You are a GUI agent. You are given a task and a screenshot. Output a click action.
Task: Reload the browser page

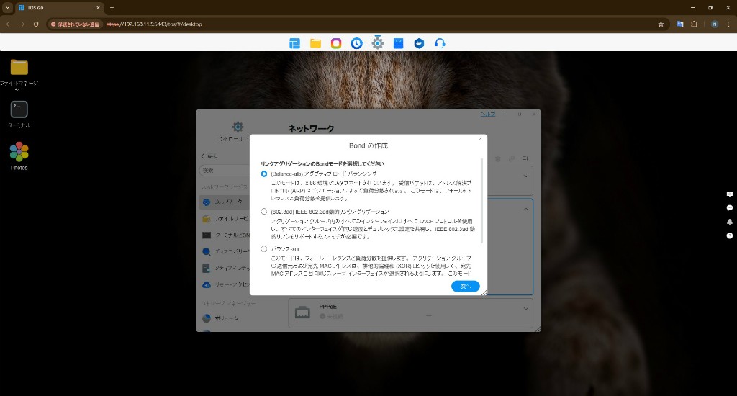[36, 24]
